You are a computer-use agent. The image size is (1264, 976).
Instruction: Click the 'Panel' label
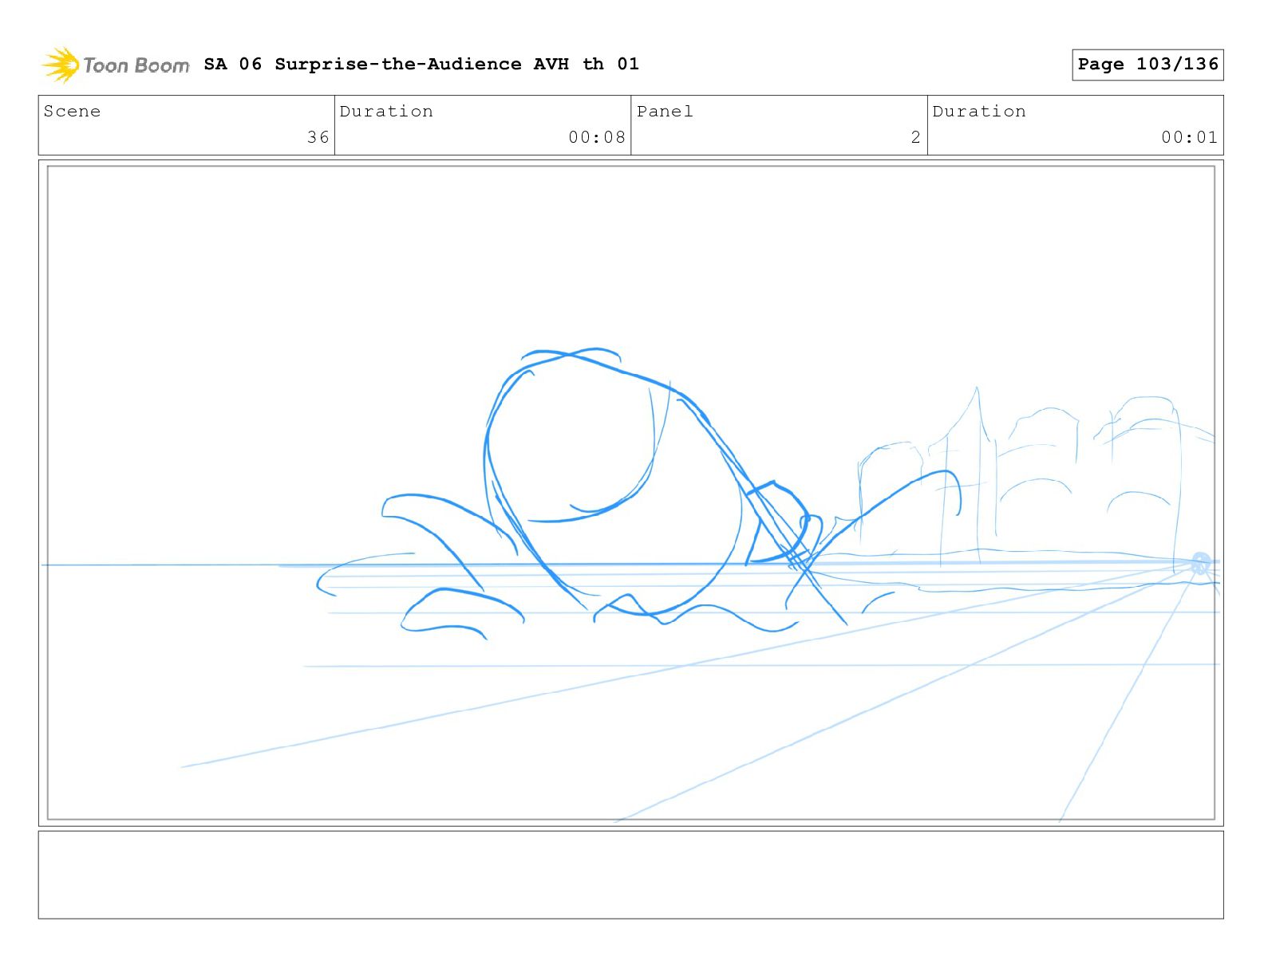point(665,112)
